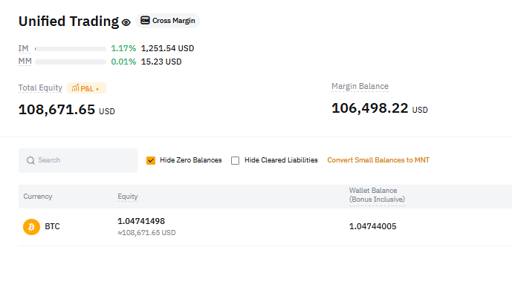The width and height of the screenshot is (512, 293).
Task: Toggle balance visibility eye icon
Action: tap(126, 22)
